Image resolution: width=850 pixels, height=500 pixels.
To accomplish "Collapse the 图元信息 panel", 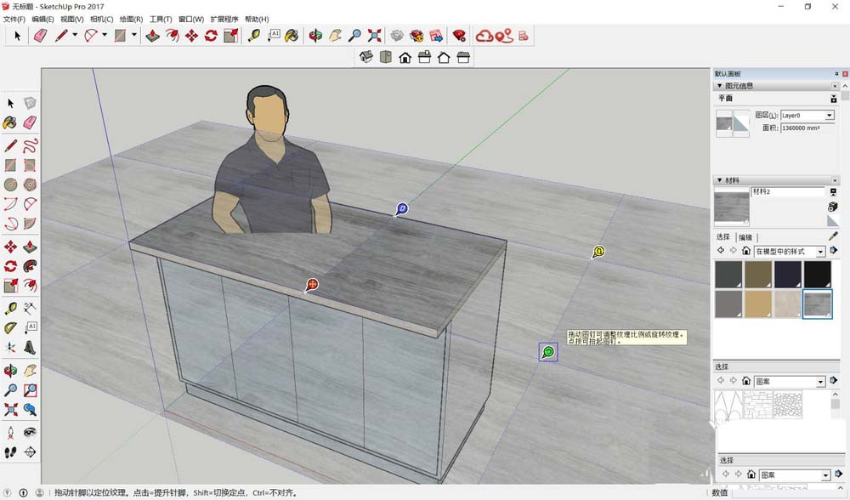I will [x=720, y=86].
